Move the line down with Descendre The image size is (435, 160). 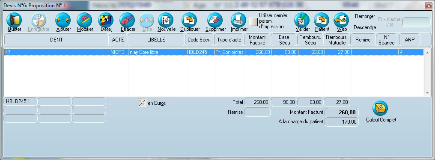pyautogui.click(x=365, y=27)
